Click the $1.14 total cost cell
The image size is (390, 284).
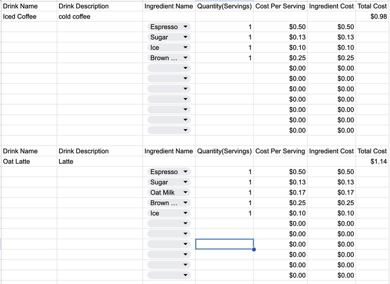(373, 161)
